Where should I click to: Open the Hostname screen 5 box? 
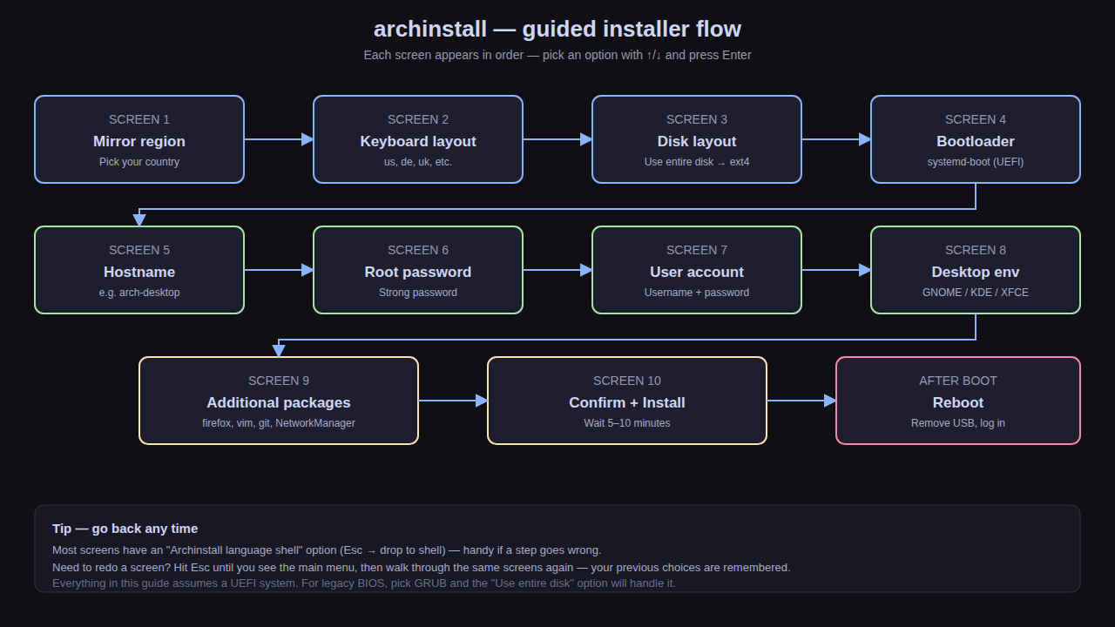tap(139, 270)
